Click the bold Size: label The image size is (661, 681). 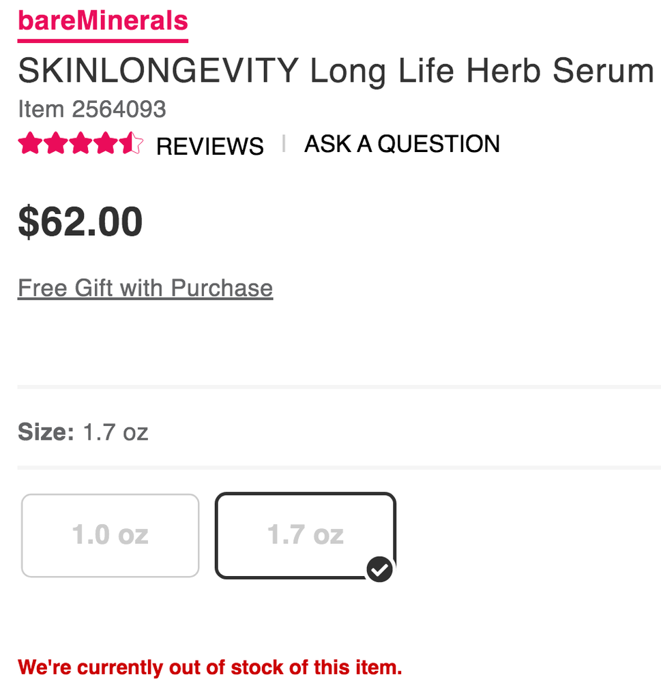pos(46,432)
